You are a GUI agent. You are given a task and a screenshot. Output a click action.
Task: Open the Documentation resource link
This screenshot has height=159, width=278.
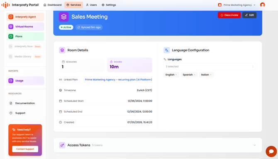coord(25,103)
